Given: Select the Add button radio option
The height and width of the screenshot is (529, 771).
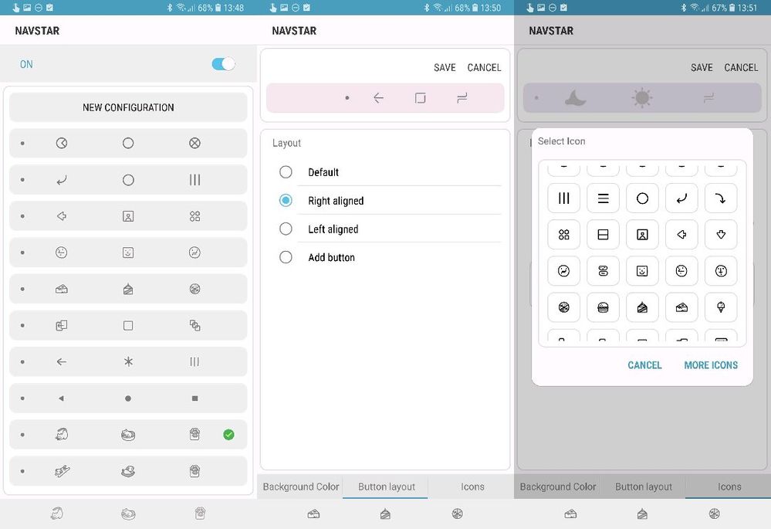Looking at the screenshot, I should pos(286,257).
